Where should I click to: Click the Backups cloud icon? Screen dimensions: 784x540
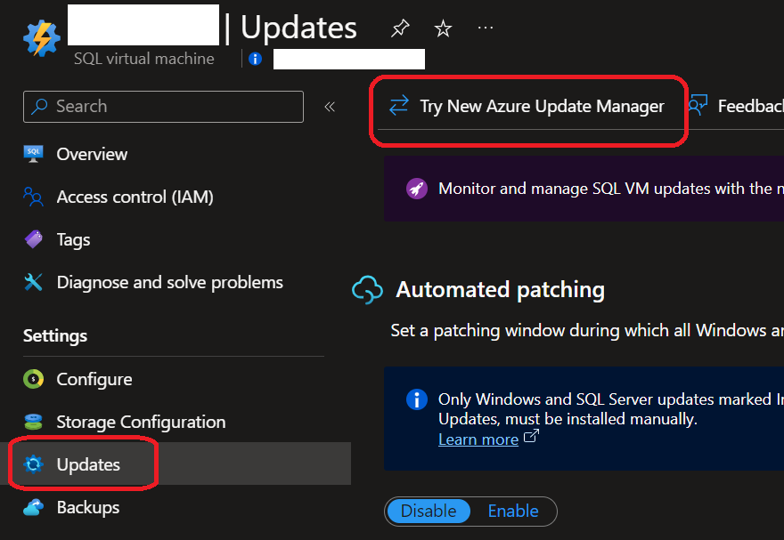tap(34, 507)
